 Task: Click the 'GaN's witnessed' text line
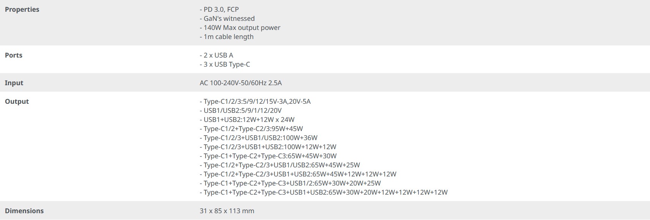coord(227,19)
